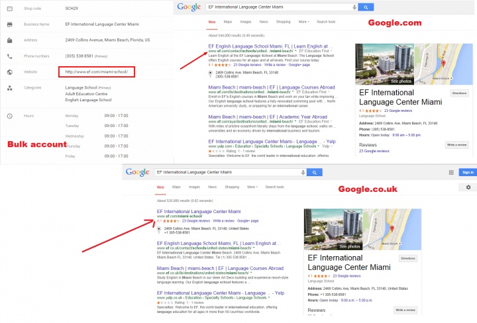The height and width of the screenshot is (323, 477).
Task: Switch to News tab on Google.com
Action: pyautogui.click(x=264, y=22)
